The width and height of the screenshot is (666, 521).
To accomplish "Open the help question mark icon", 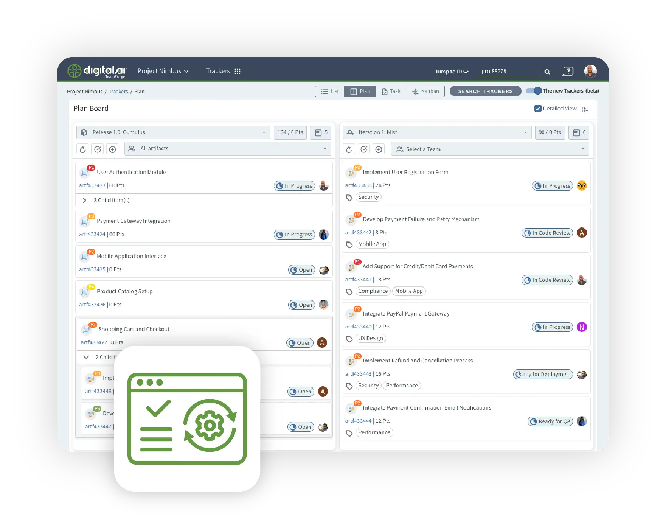I will pos(568,71).
